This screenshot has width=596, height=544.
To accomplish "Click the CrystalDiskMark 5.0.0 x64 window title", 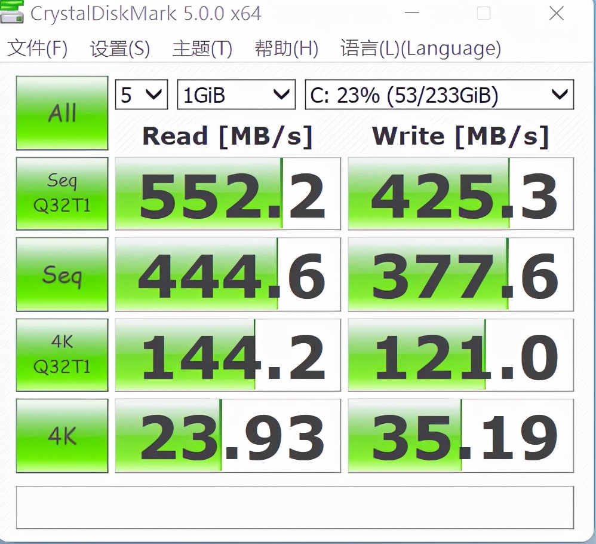I will (x=146, y=14).
